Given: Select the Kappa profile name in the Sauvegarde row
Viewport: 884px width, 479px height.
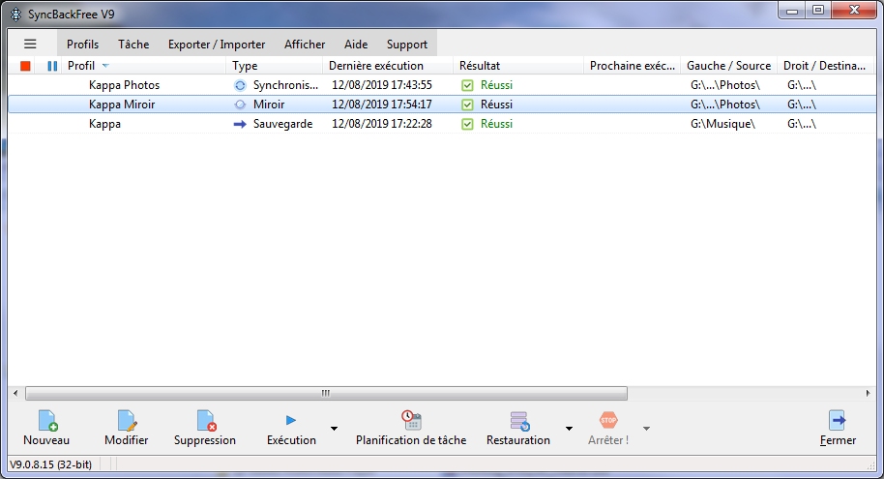Looking at the screenshot, I should click(x=104, y=124).
